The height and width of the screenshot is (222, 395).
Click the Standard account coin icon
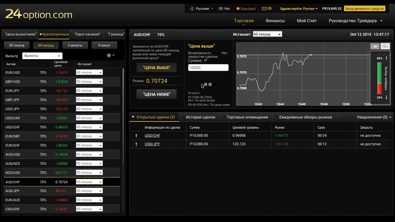coord(238,9)
